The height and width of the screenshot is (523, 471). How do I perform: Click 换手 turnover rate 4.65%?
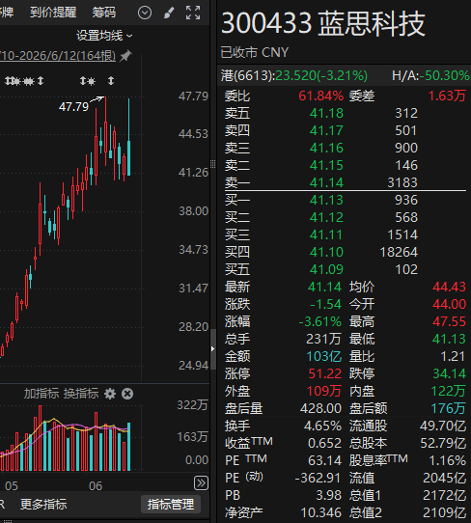tap(322, 426)
